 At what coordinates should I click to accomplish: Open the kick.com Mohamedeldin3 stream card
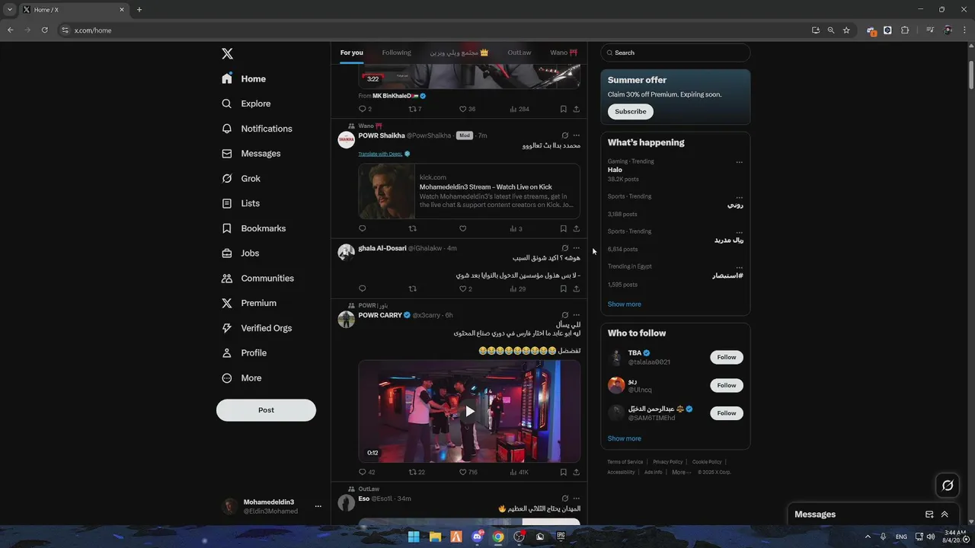[x=469, y=191]
